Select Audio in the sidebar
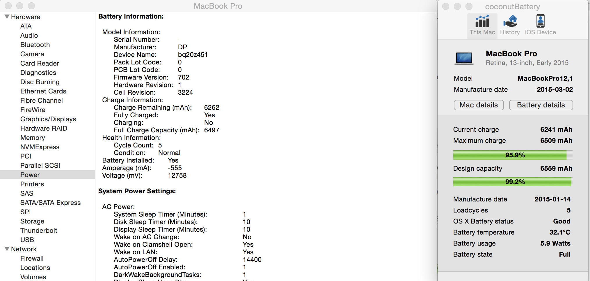Screen dimensions: 590x281 tap(29, 35)
